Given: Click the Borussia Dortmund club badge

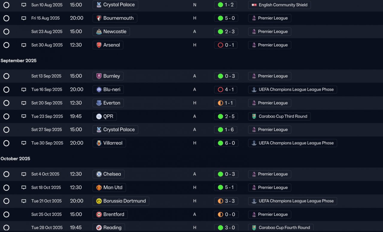Looking at the screenshot, I should (x=99, y=201).
